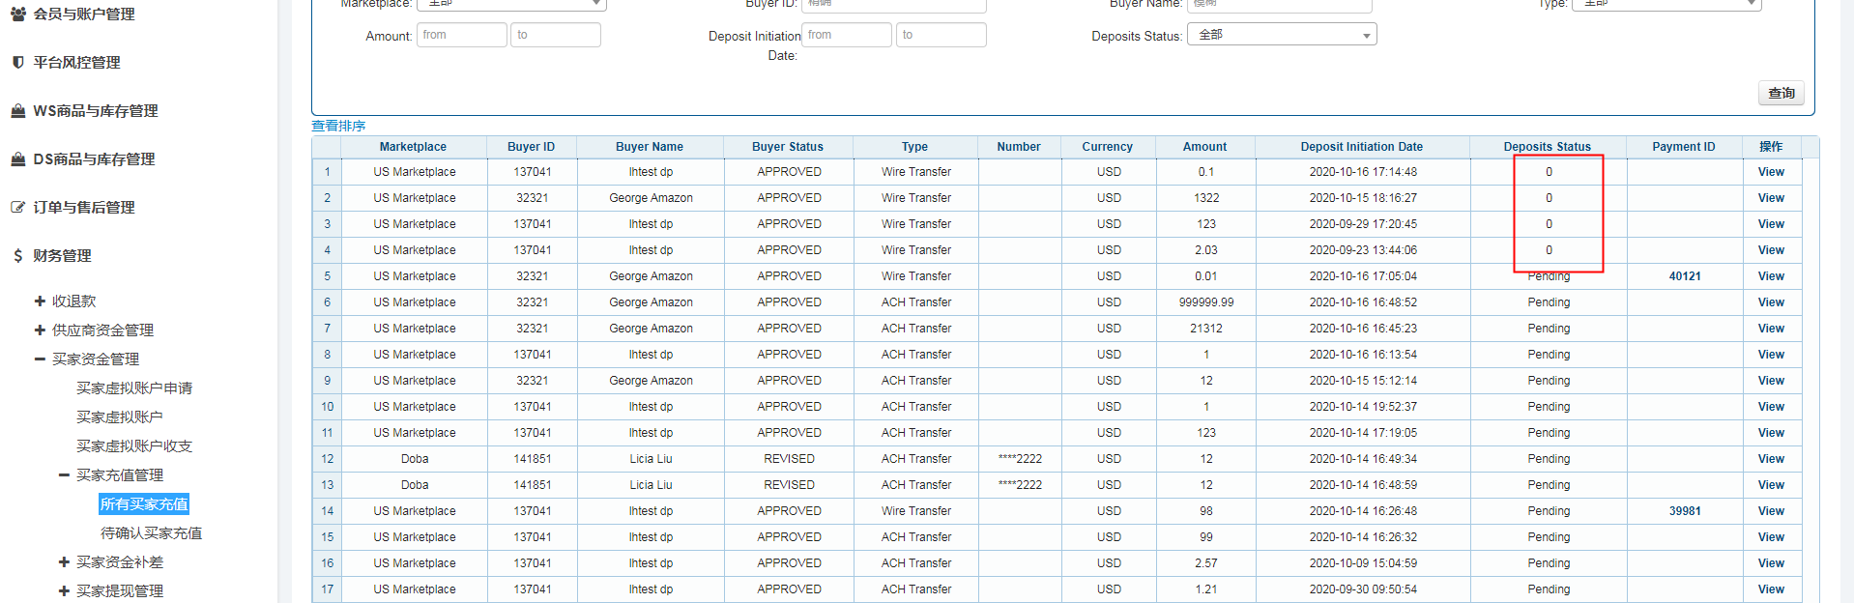
Task: Click the 平台风控管理 shield icon
Action: 17,63
